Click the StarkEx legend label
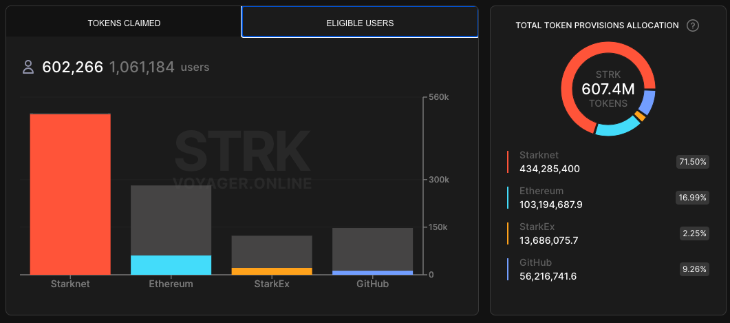Screen dimensions: 730x323 point(537,227)
